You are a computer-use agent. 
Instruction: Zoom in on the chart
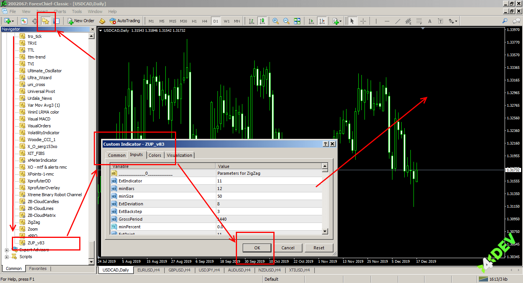pos(276,21)
